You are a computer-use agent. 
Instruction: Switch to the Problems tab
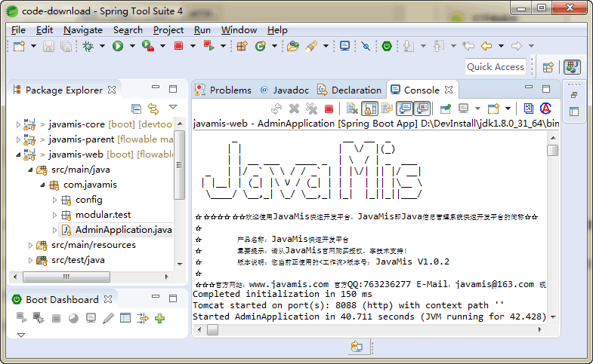click(223, 90)
